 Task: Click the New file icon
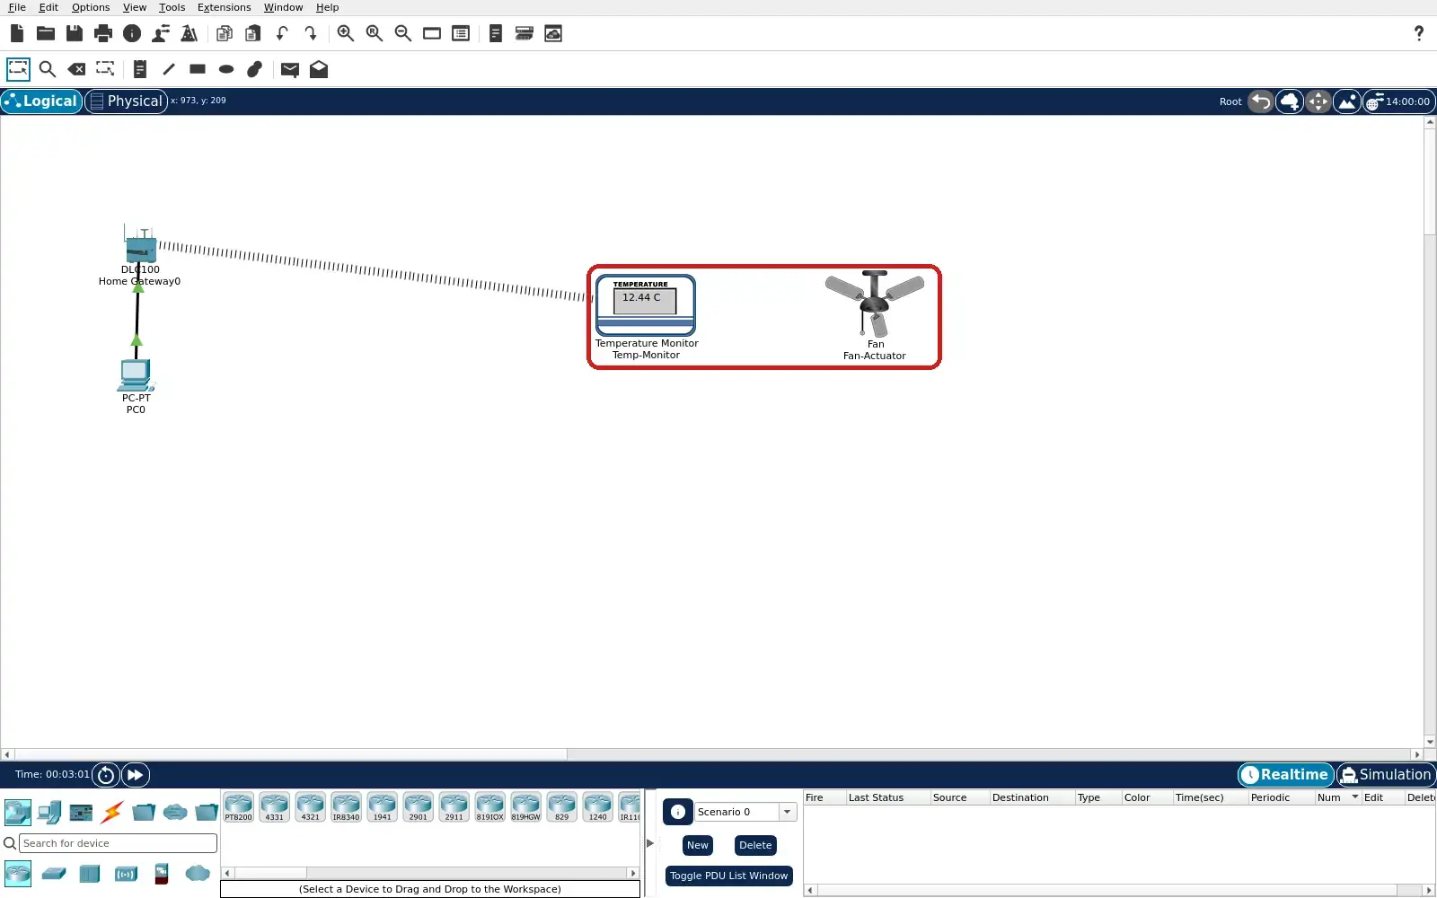click(17, 33)
